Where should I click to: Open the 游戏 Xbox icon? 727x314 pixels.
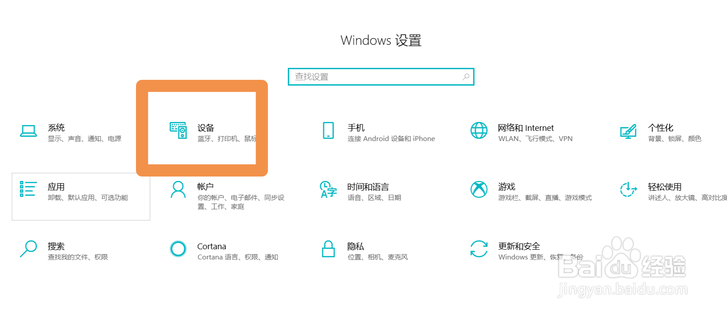479,189
